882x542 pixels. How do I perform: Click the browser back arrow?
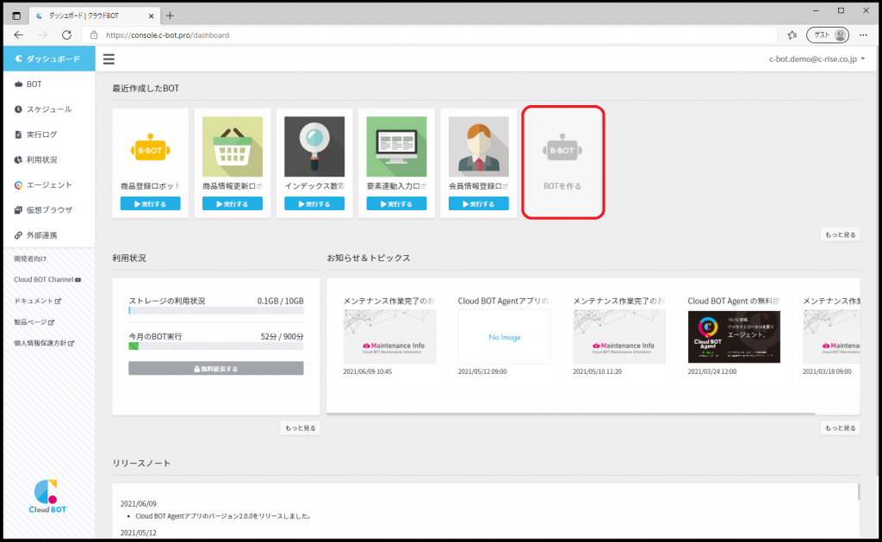pos(19,34)
